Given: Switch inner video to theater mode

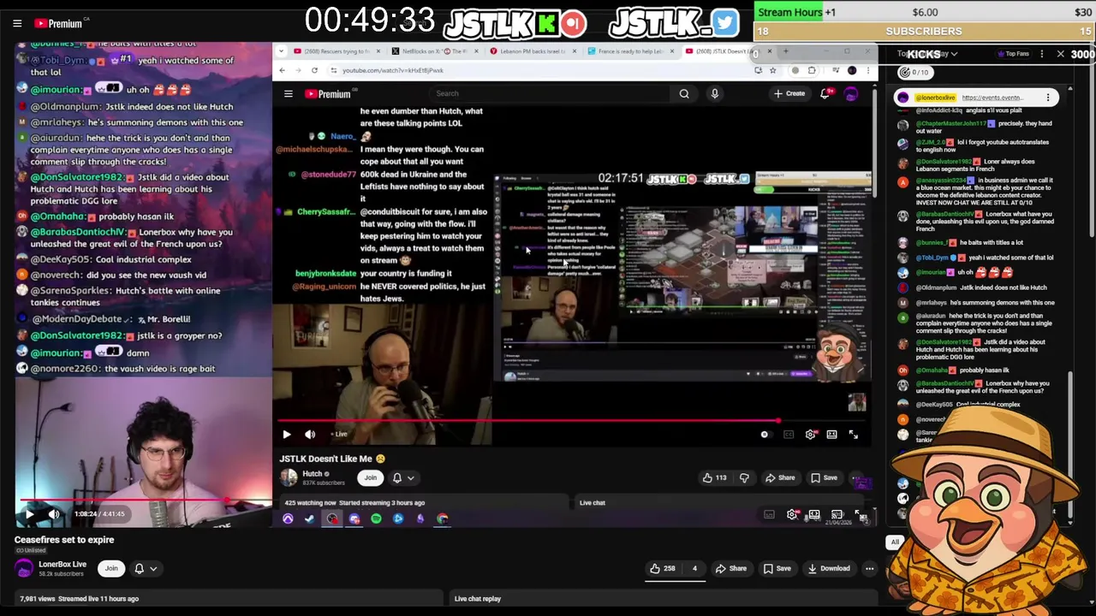Looking at the screenshot, I should point(831,435).
